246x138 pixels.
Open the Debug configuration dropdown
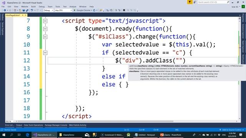click(x=48, y=10)
